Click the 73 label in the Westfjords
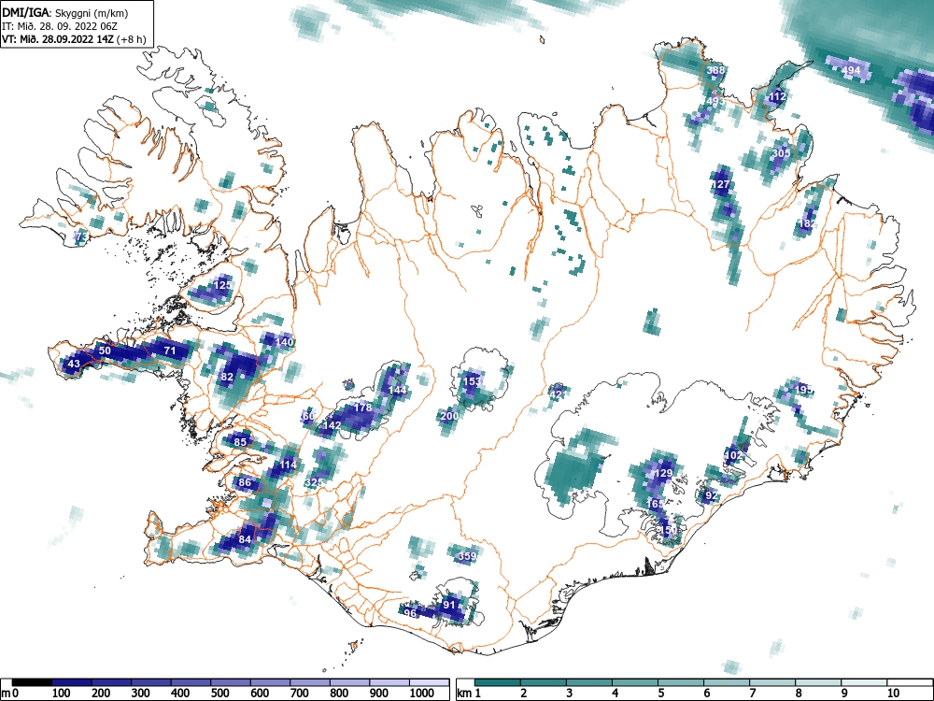This screenshot has width=934, height=701. (x=81, y=236)
